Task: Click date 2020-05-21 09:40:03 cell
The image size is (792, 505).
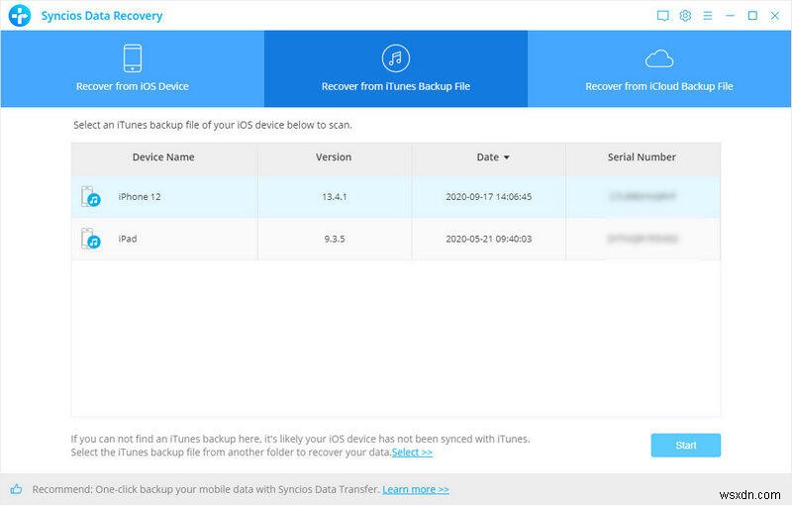Action: coord(488,239)
